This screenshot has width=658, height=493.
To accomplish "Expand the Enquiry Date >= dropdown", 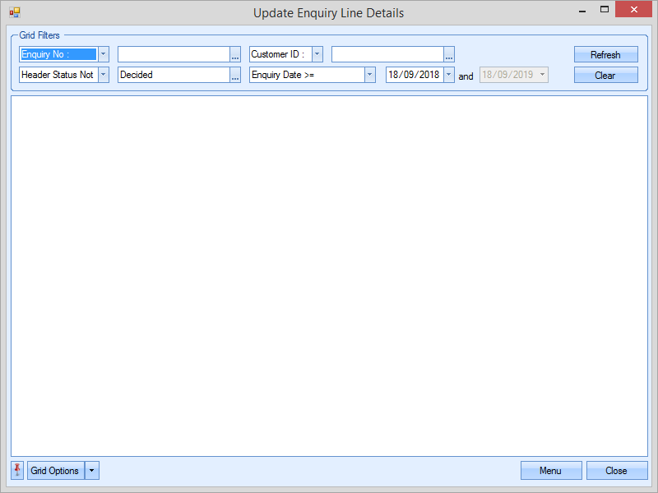I will 369,75.
